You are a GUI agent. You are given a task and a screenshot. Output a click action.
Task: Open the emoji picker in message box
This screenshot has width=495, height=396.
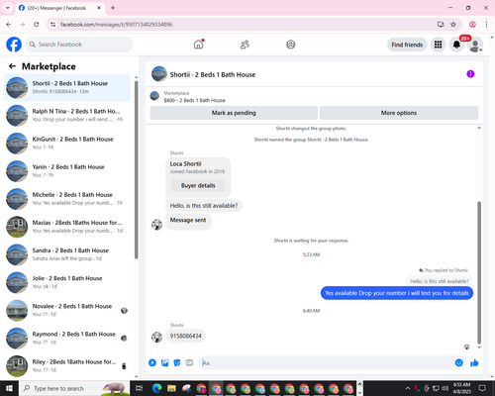(458, 363)
